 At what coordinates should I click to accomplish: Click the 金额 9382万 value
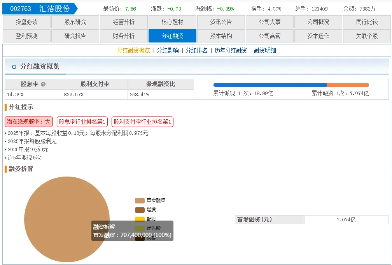[367, 9]
